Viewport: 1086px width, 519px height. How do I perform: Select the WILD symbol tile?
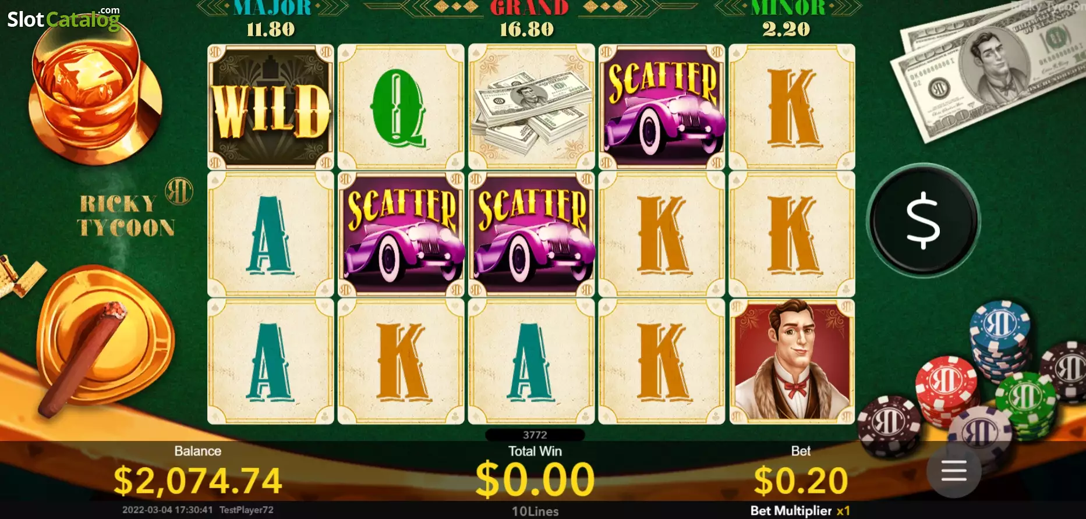[271, 107]
